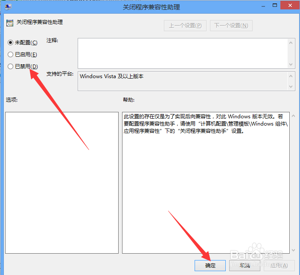Click the 帮助 pane scroll down arrow
Image resolution: width=300 pixels, height=275 pixels.
(x=293, y=250)
